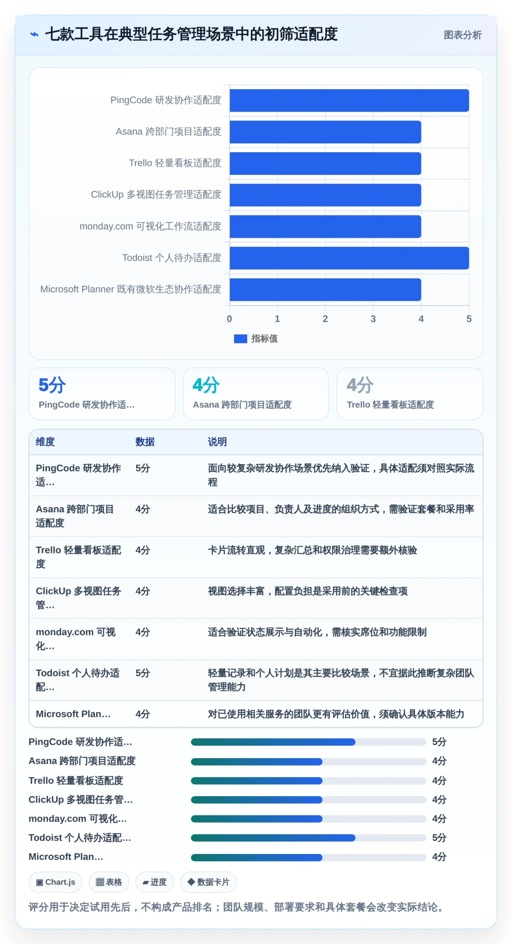Select the 5分 PingCode data card
The width and height of the screenshot is (512, 944).
(102, 393)
